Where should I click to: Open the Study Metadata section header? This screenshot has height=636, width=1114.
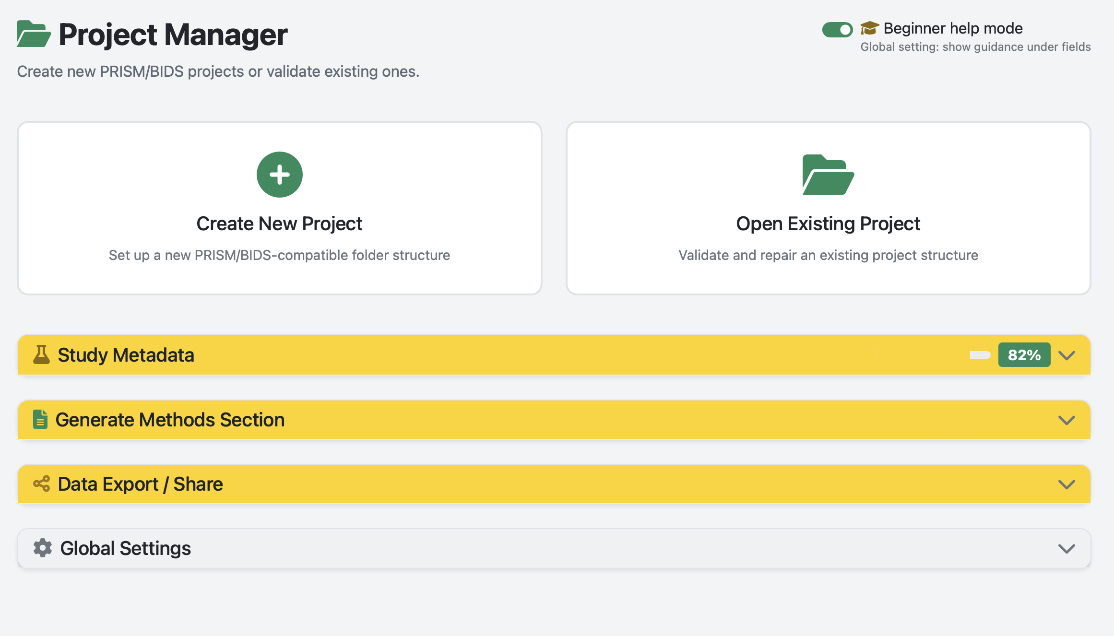tap(554, 355)
